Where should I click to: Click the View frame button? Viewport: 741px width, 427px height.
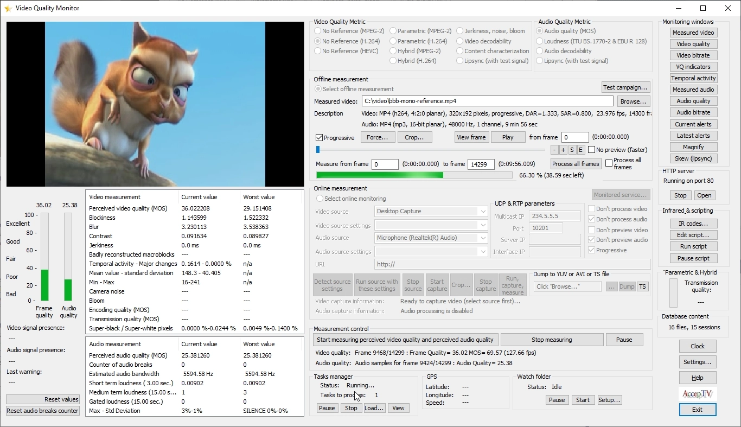pyautogui.click(x=471, y=137)
